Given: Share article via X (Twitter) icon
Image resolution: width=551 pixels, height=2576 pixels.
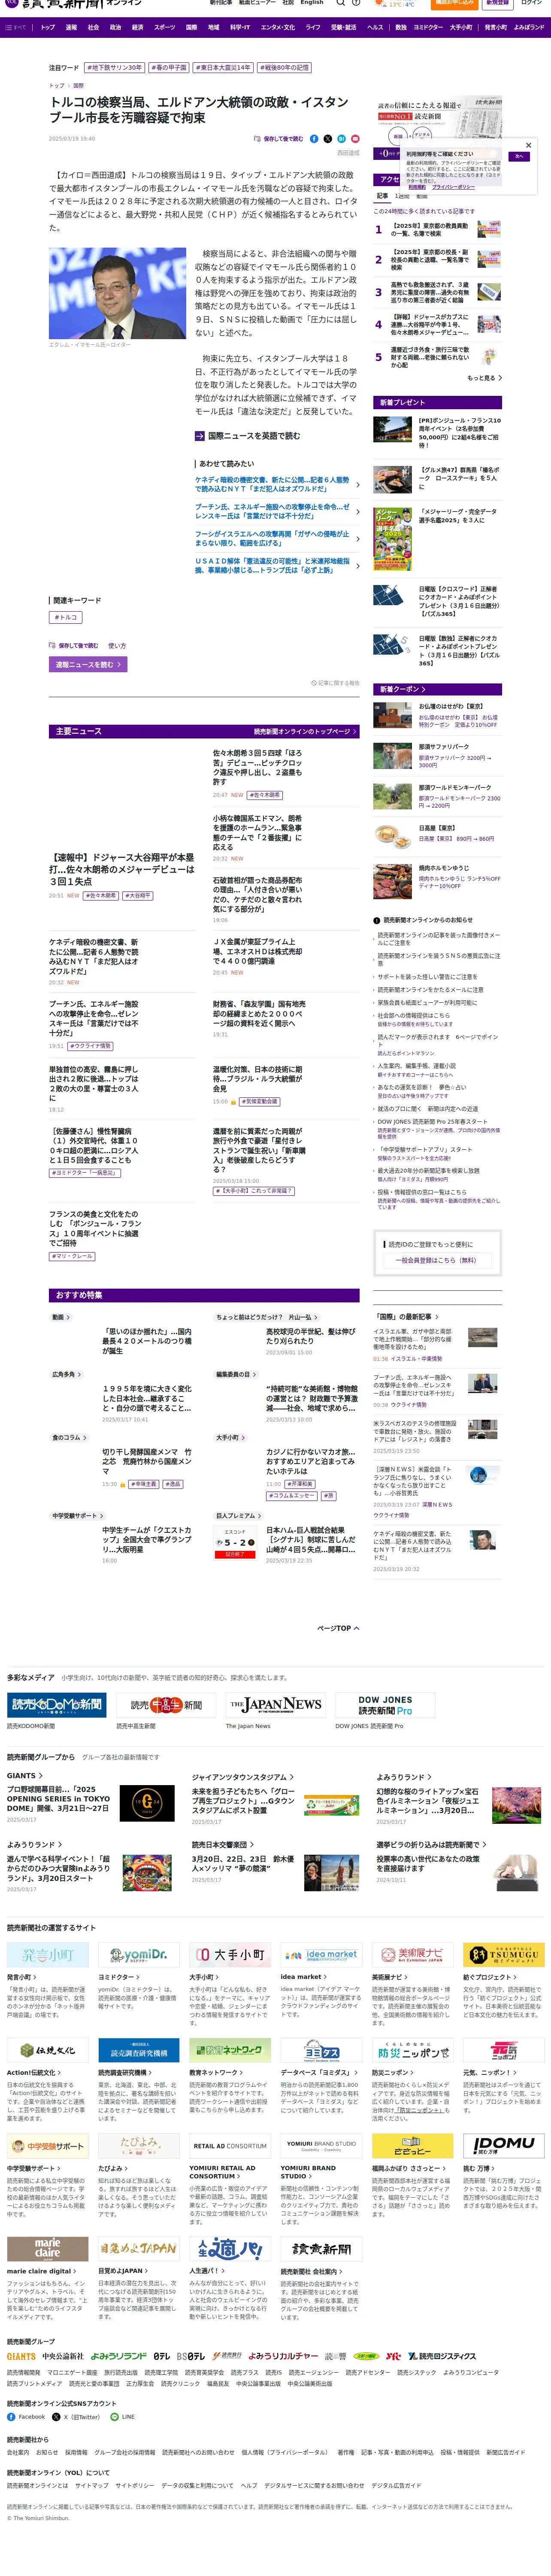Looking at the screenshot, I should pyautogui.click(x=327, y=139).
